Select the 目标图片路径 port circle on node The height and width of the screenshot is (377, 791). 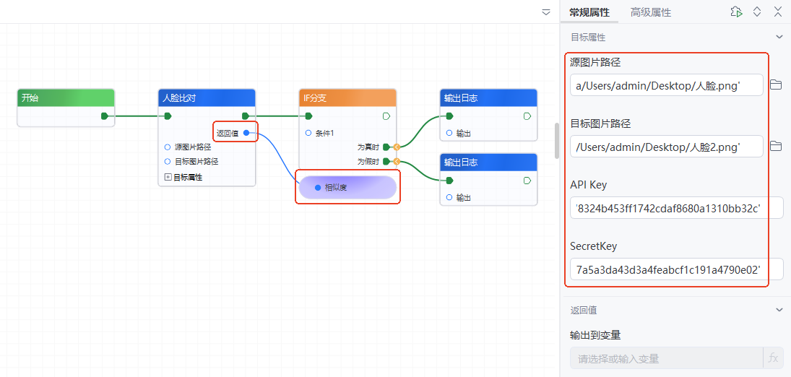pos(168,162)
